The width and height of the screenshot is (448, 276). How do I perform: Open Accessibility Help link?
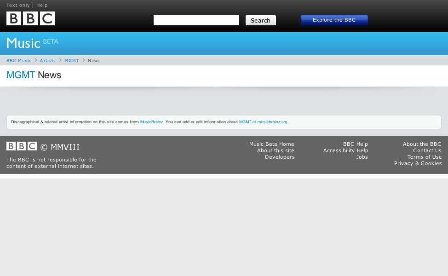tap(345, 150)
